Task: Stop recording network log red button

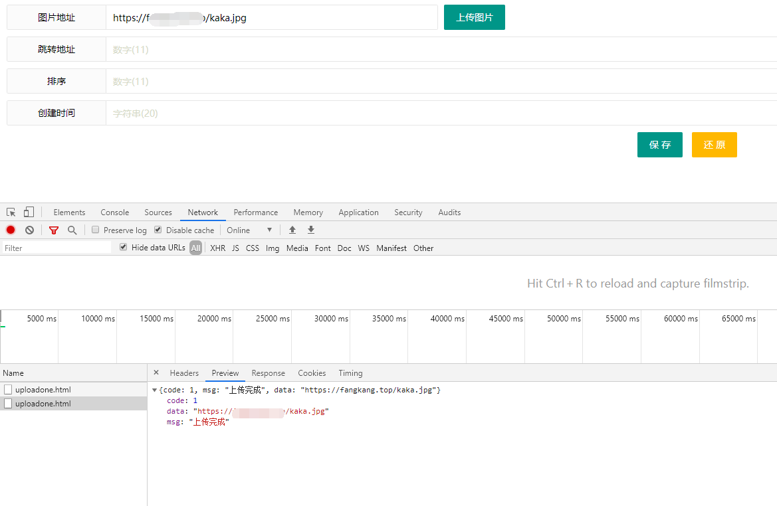Action: pos(11,230)
